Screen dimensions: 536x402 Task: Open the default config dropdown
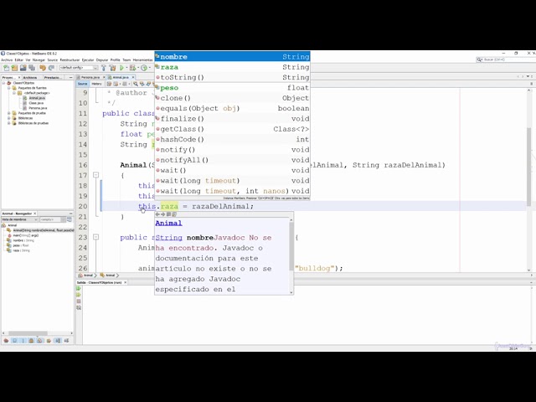[x=79, y=68]
